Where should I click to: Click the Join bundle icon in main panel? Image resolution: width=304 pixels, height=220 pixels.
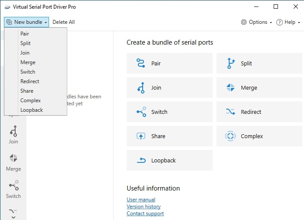click(x=141, y=87)
